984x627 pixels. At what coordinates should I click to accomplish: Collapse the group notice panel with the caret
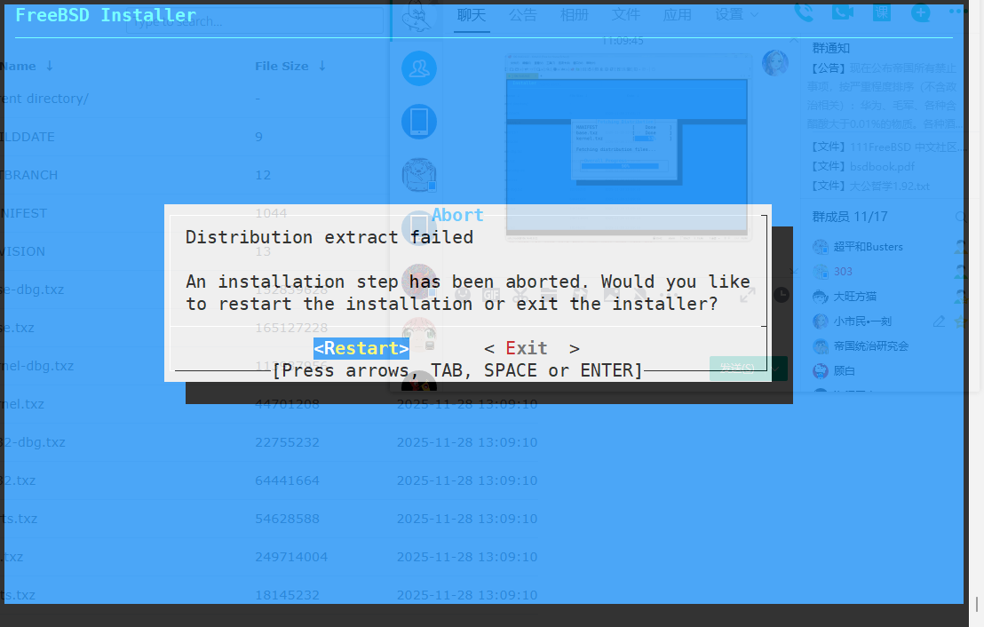coord(794,40)
